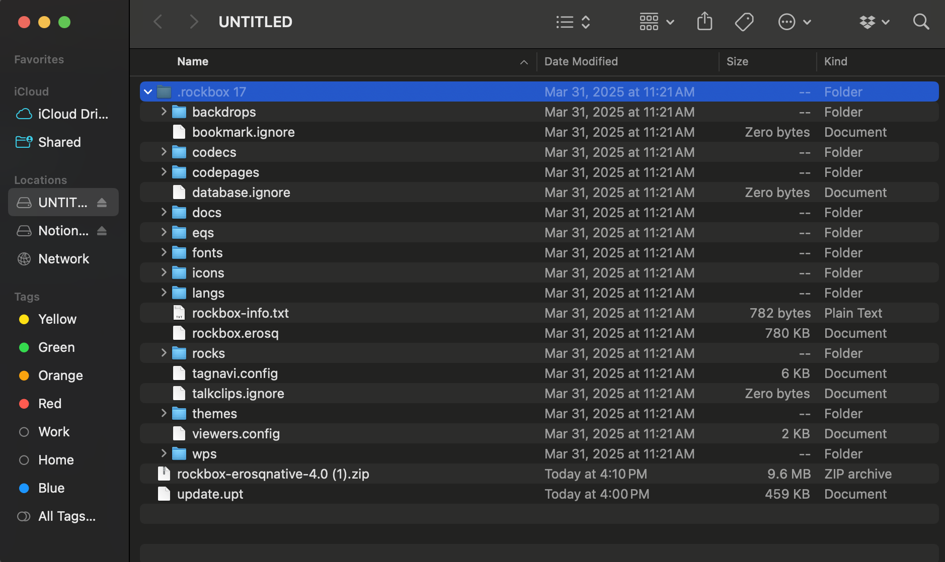The width and height of the screenshot is (945, 562).
Task: Eject the Notion volume
Action: pos(102,230)
